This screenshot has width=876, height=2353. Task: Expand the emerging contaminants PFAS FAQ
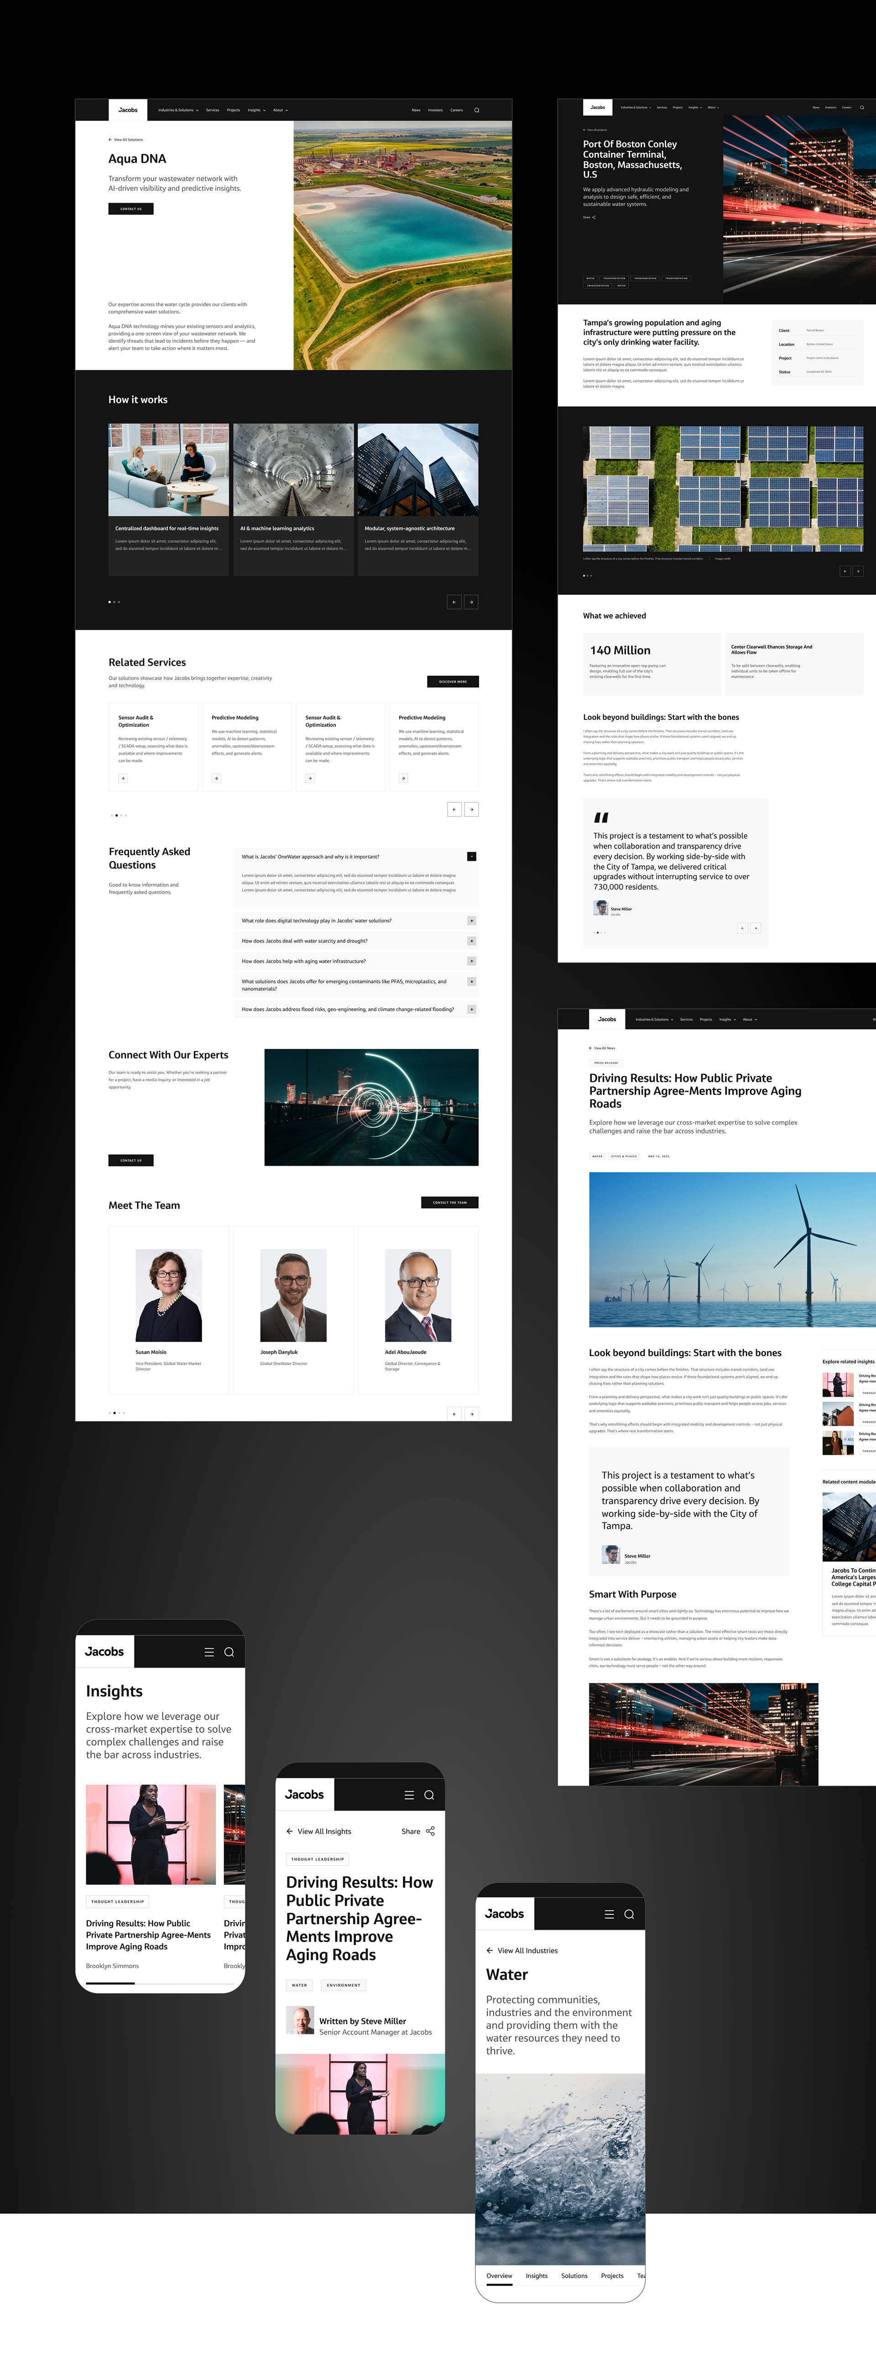(x=471, y=982)
